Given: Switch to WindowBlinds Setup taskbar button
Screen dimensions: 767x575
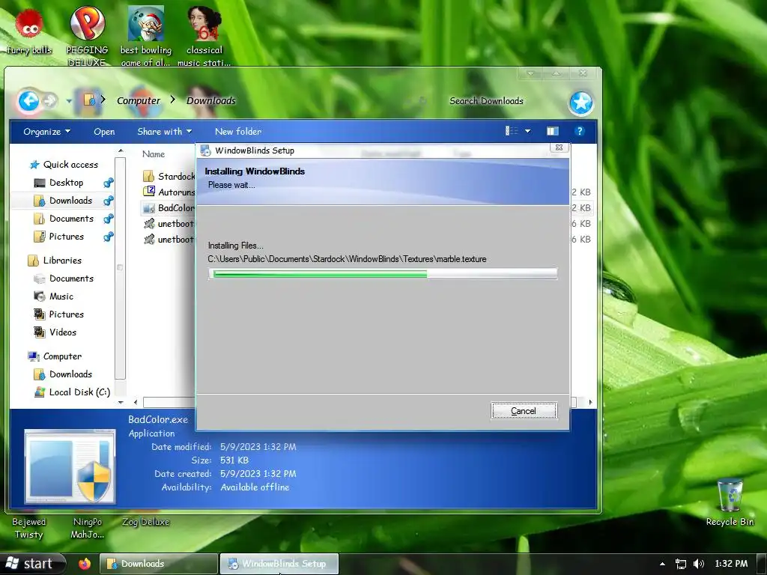Looking at the screenshot, I should (x=279, y=564).
